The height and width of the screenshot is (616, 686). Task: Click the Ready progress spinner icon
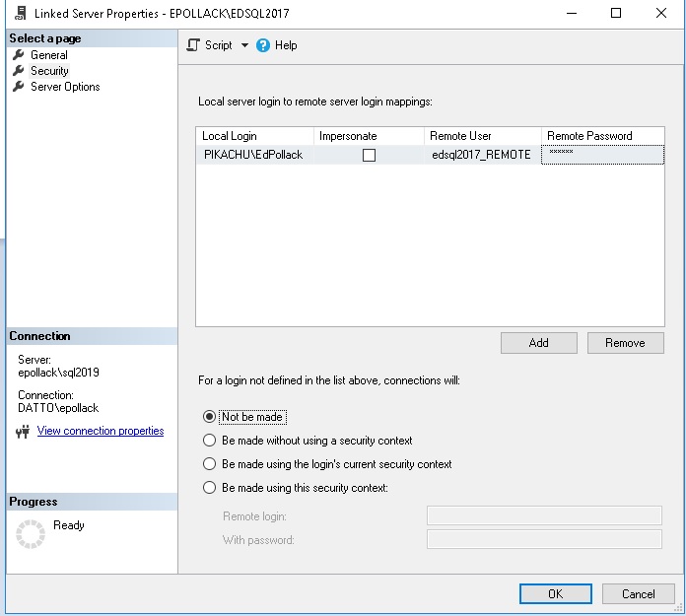pyautogui.click(x=31, y=533)
